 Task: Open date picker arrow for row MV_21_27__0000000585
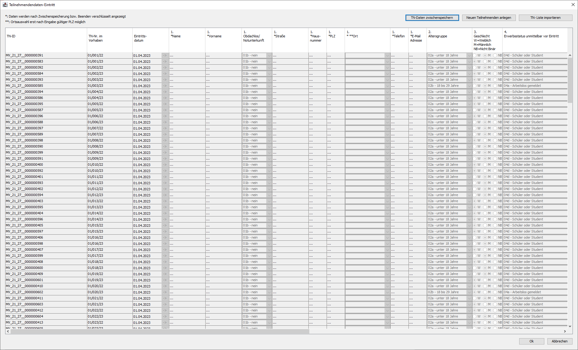pos(165,86)
